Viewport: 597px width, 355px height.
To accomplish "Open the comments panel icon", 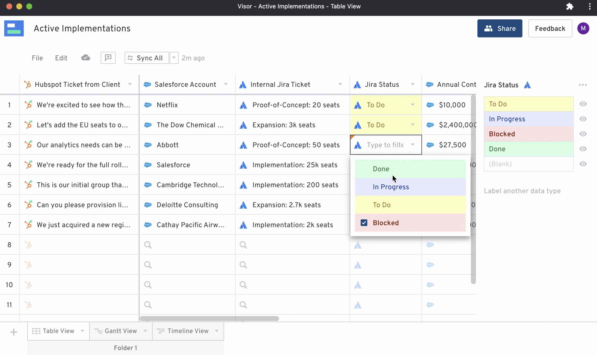I will [108, 58].
